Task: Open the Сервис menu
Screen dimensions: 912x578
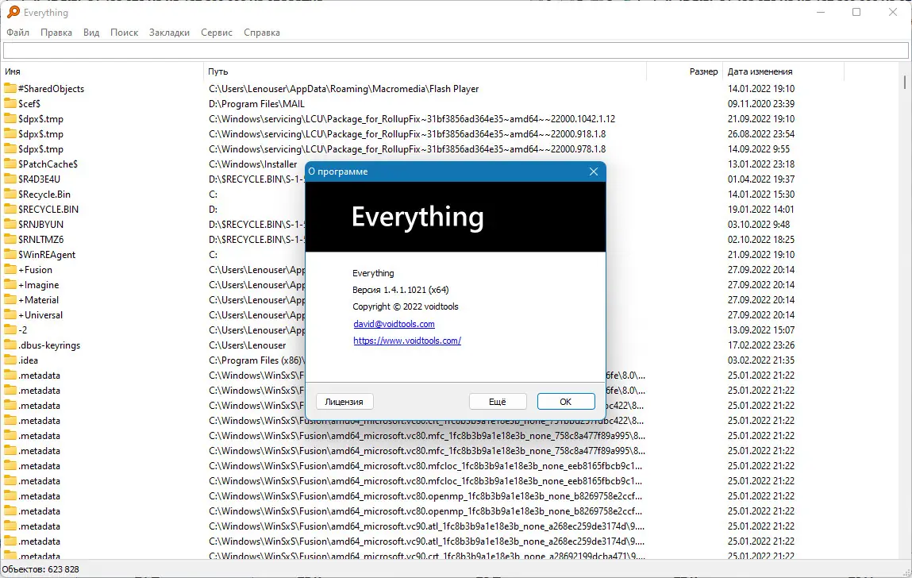Action: click(217, 33)
